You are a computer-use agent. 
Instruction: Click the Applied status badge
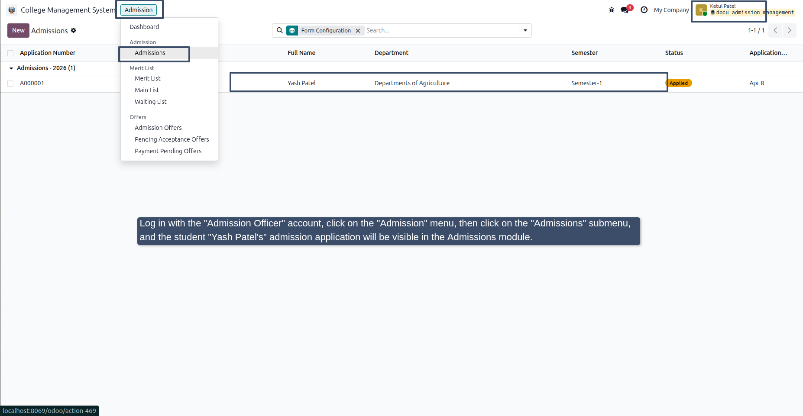pyautogui.click(x=678, y=83)
